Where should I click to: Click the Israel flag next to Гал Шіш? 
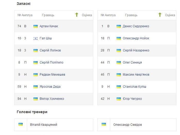click(x=36, y=38)
